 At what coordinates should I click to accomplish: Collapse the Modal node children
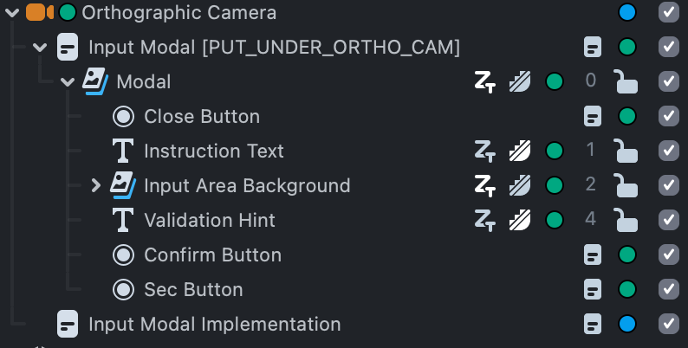(x=68, y=82)
